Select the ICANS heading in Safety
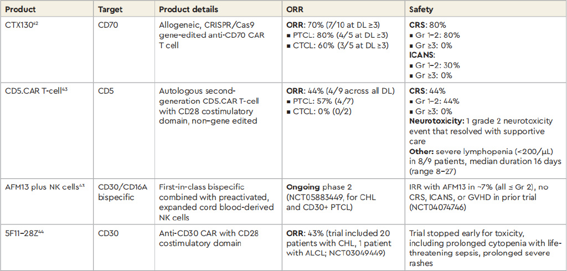567x271 pixels. click(x=421, y=56)
